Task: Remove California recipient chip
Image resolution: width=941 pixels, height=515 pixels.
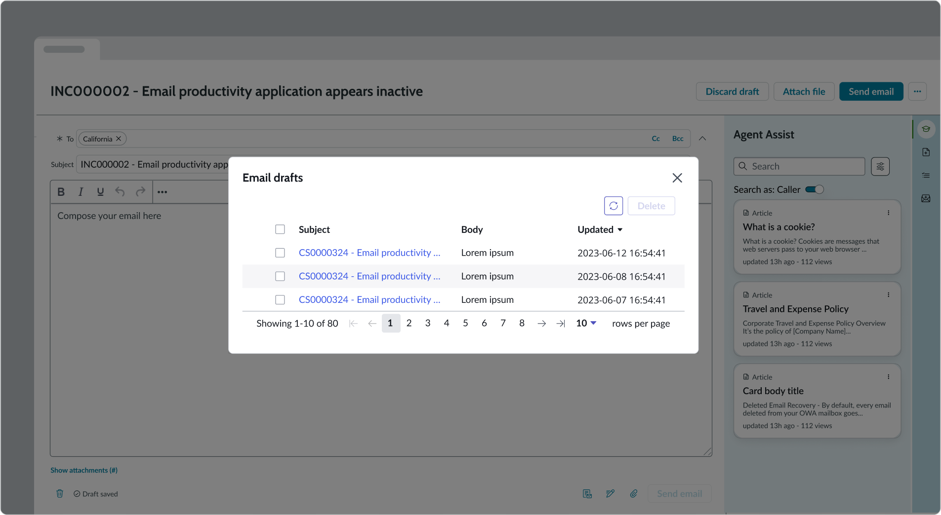Action: pos(119,139)
